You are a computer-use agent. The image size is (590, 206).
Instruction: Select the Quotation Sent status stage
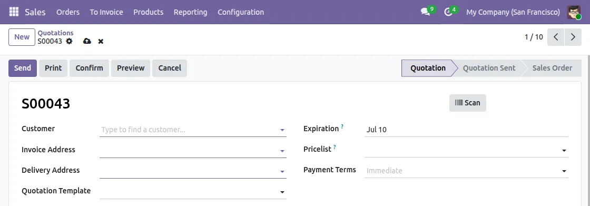point(489,68)
